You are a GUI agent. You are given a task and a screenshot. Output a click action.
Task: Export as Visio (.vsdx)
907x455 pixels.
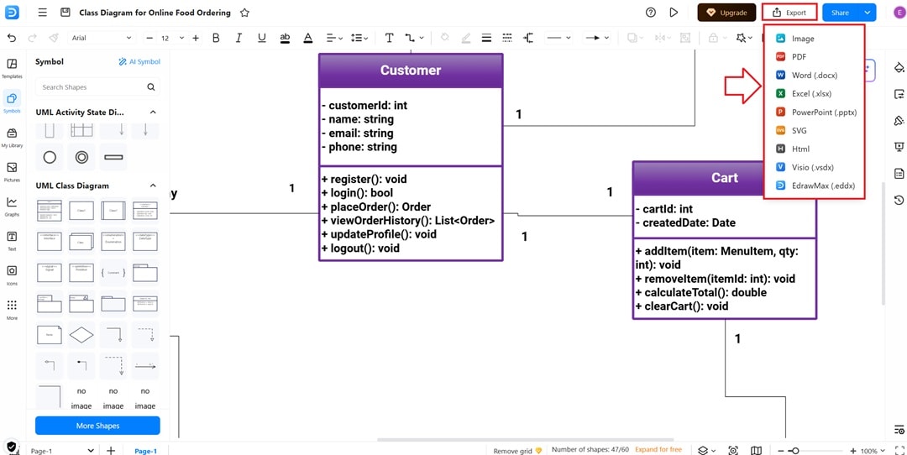(814, 167)
